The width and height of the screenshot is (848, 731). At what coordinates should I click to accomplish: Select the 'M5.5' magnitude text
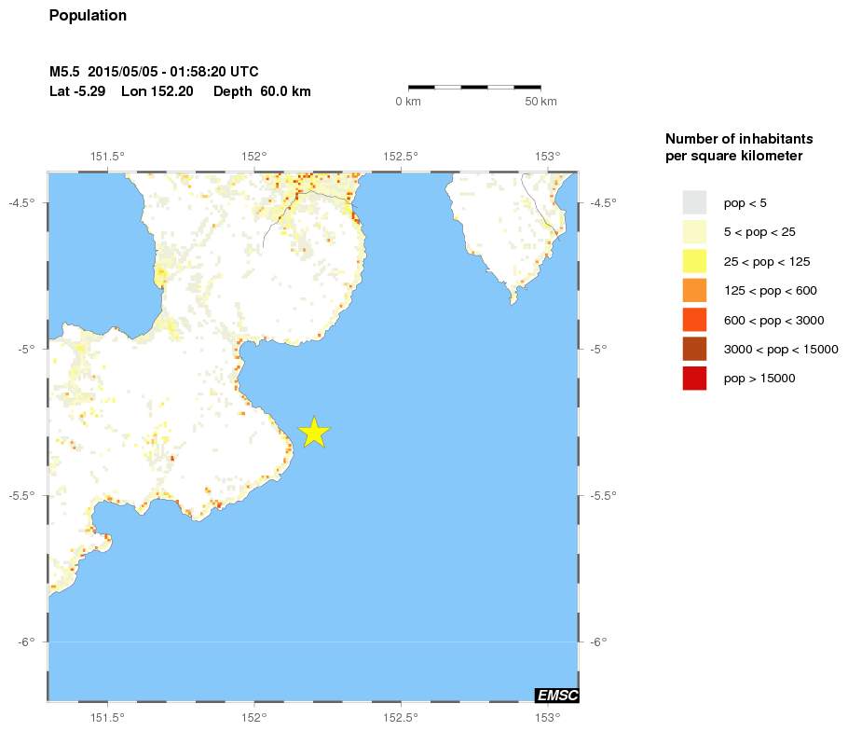(x=64, y=72)
